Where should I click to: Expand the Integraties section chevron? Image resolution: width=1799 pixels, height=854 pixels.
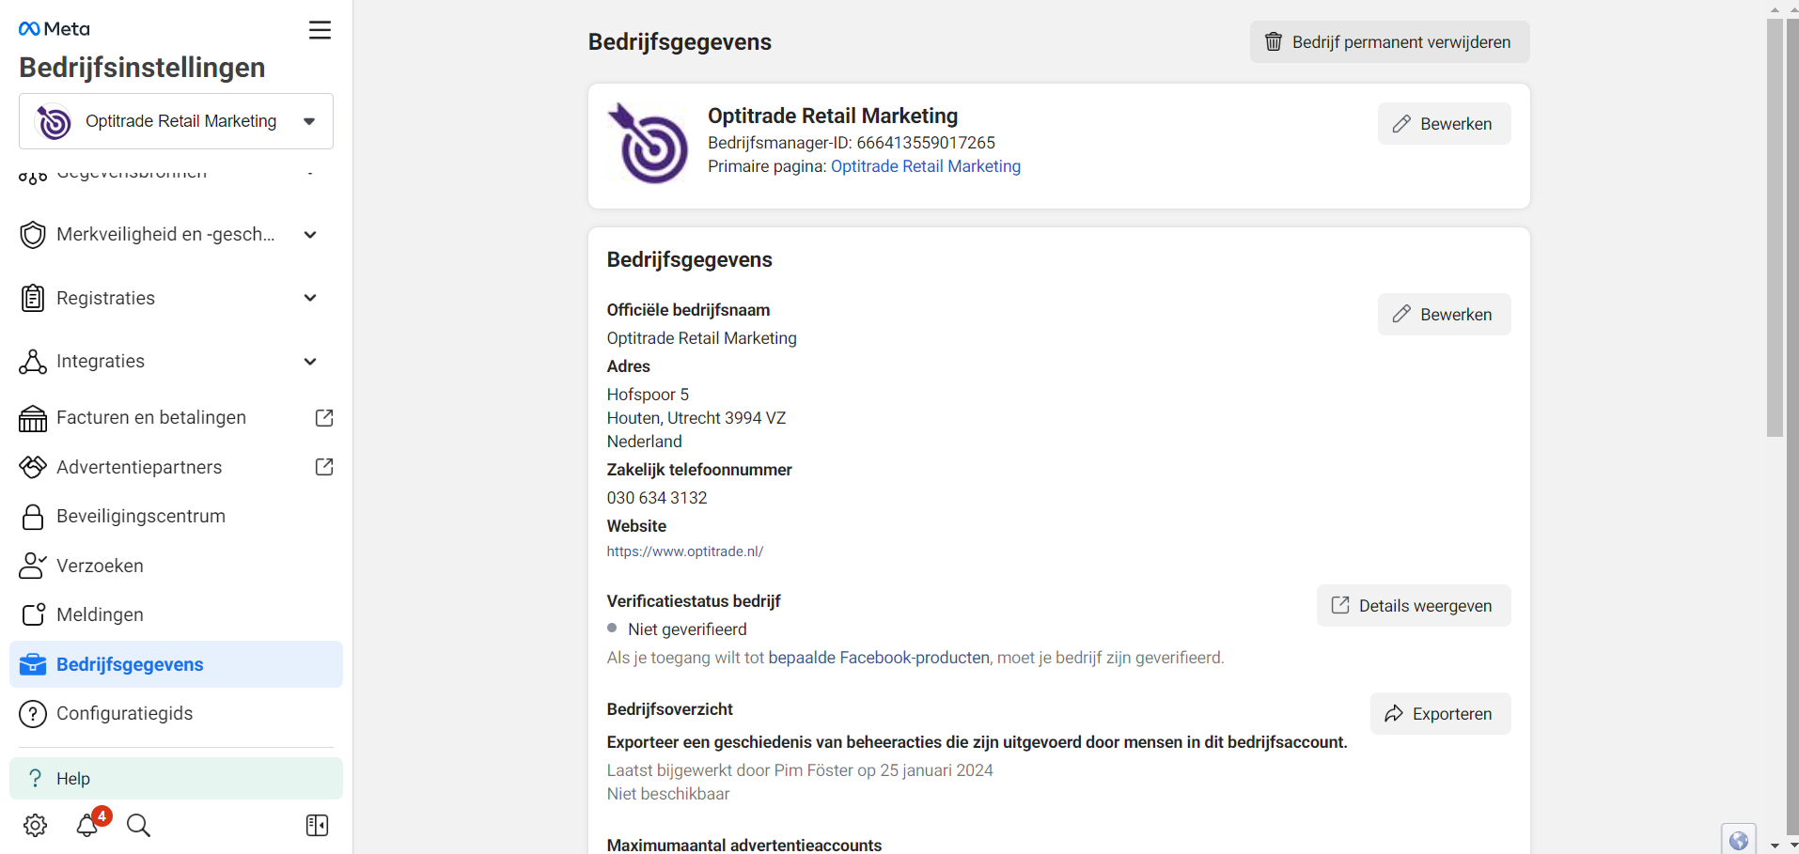[x=310, y=362]
